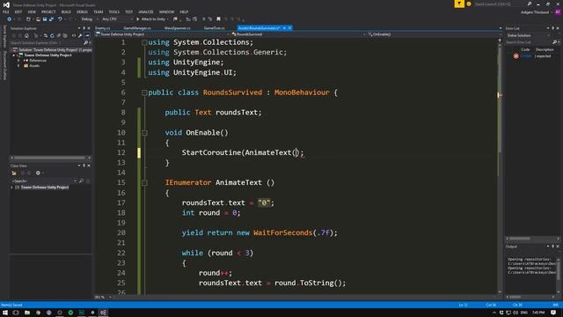Open the Entire Solution filter dropdown

pyautogui.click(x=528, y=35)
